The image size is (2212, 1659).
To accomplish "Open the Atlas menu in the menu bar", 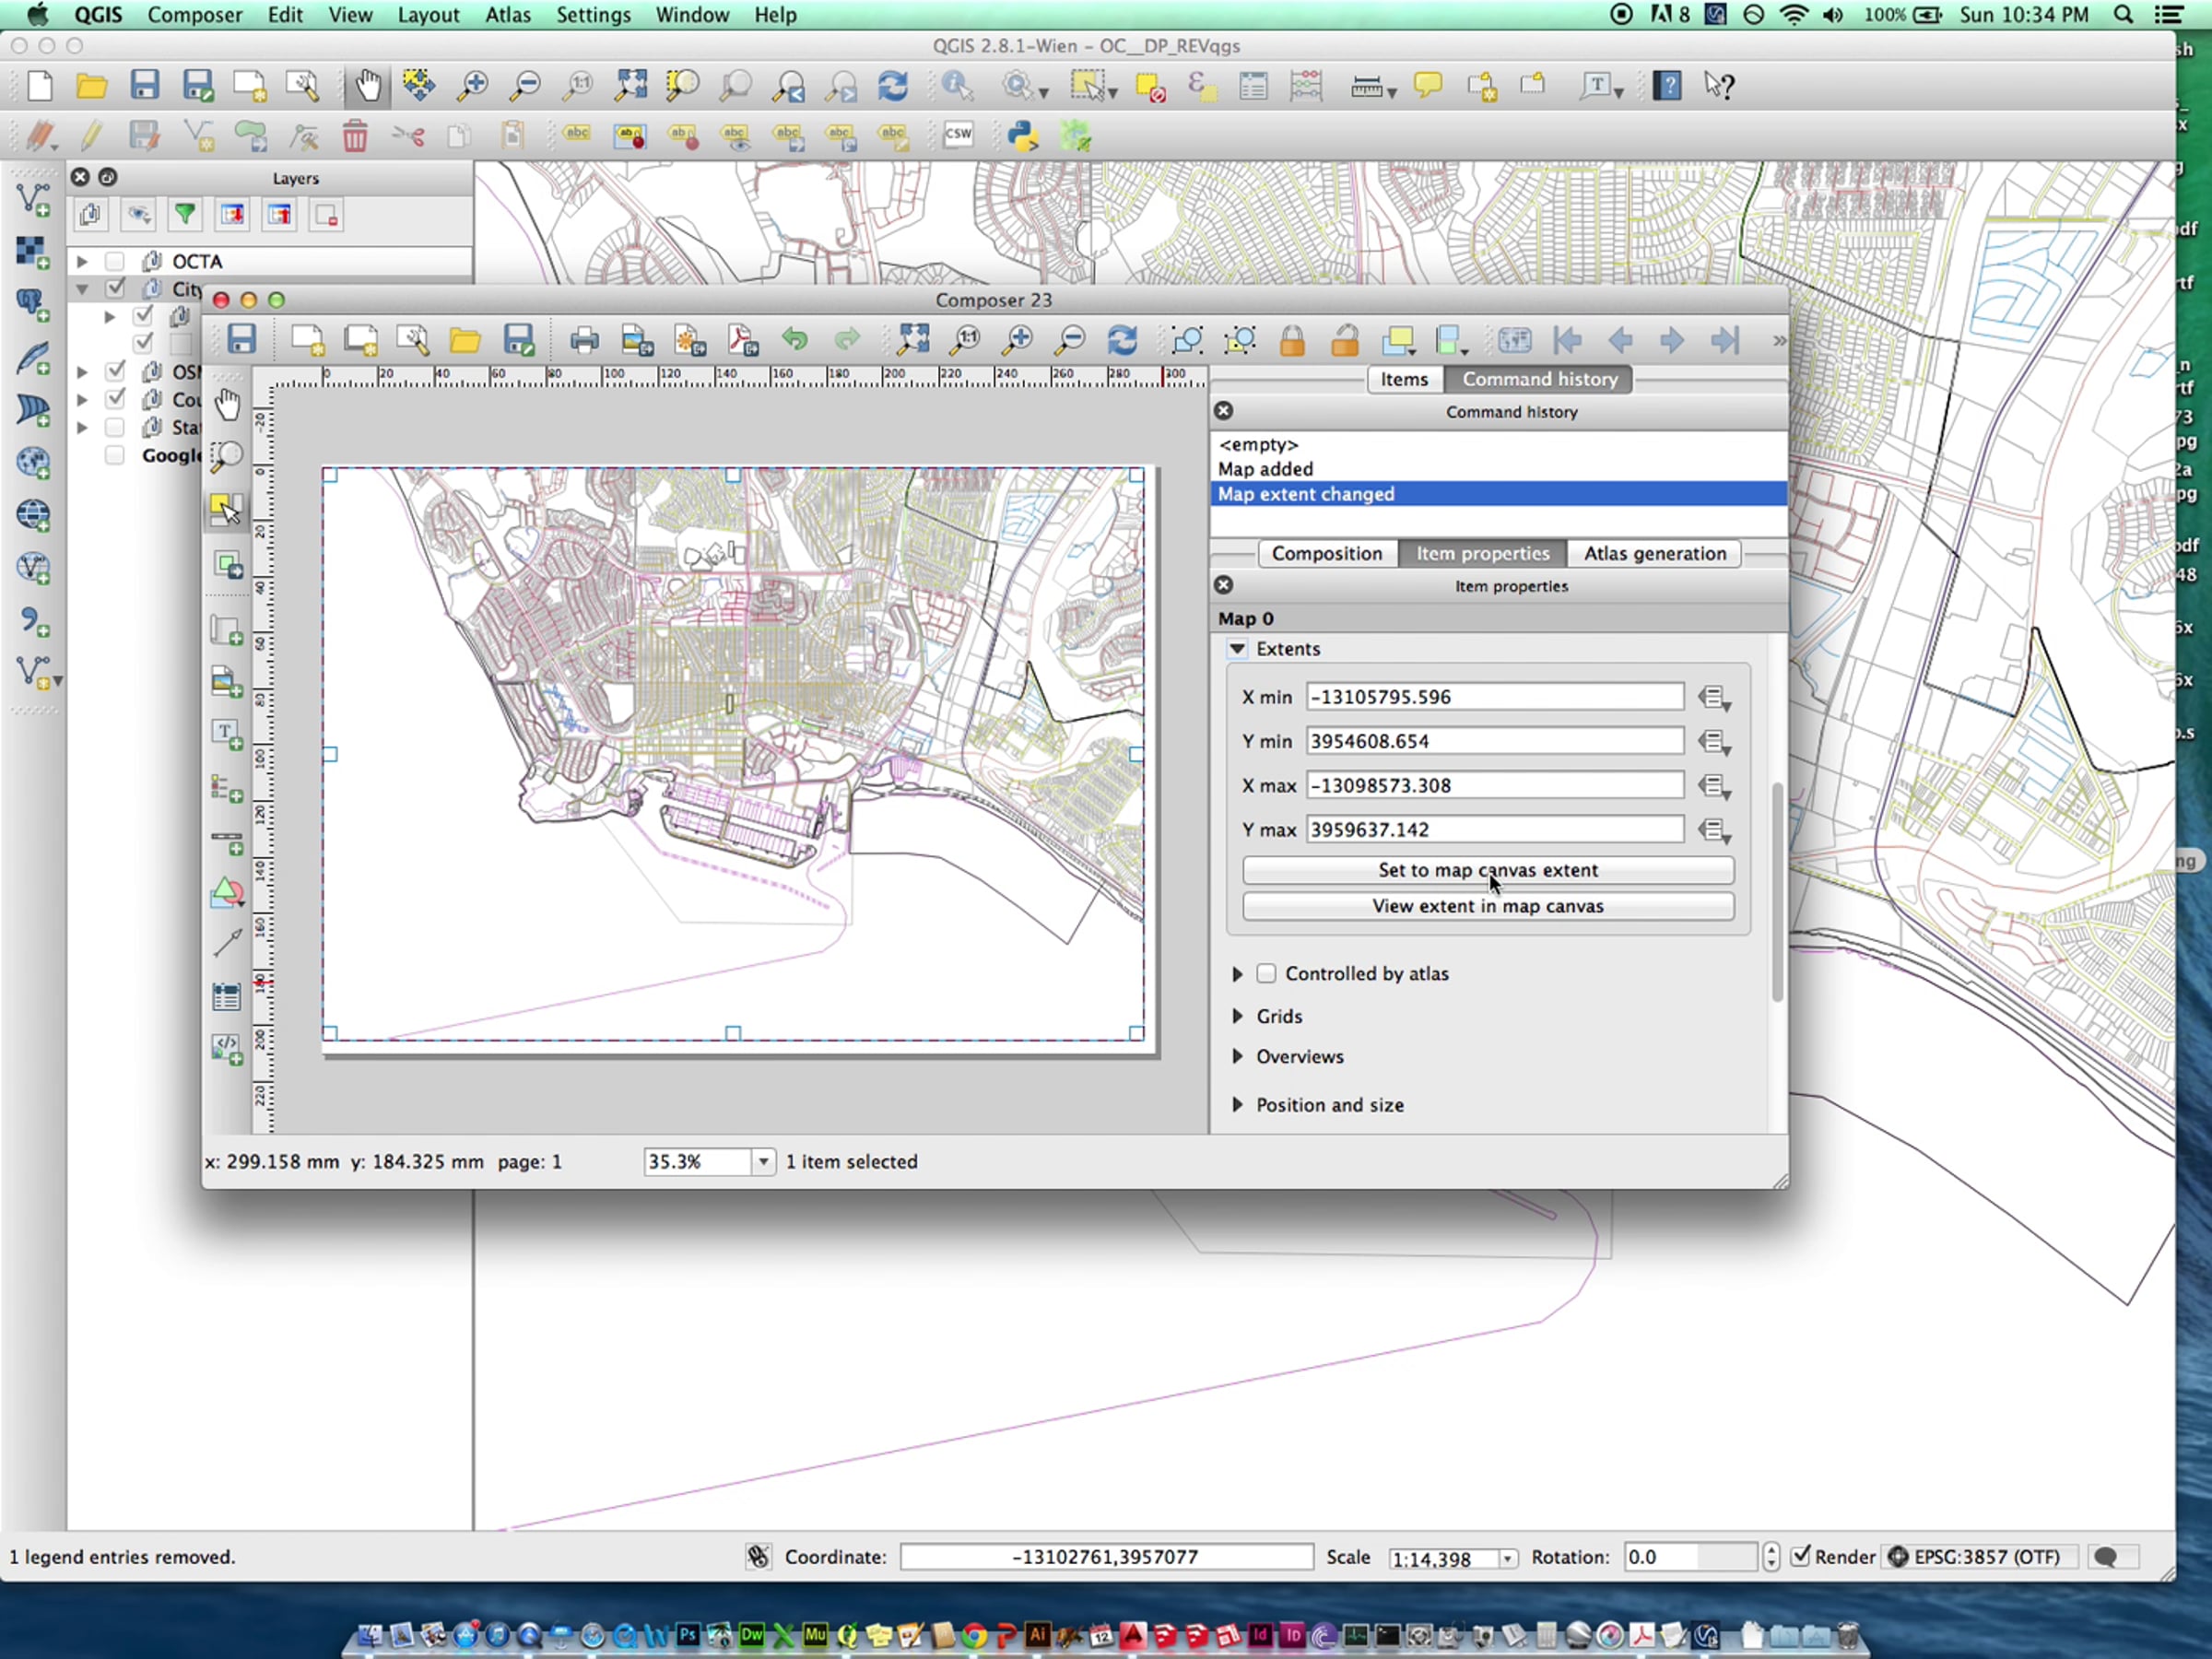I will tap(507, 15).
